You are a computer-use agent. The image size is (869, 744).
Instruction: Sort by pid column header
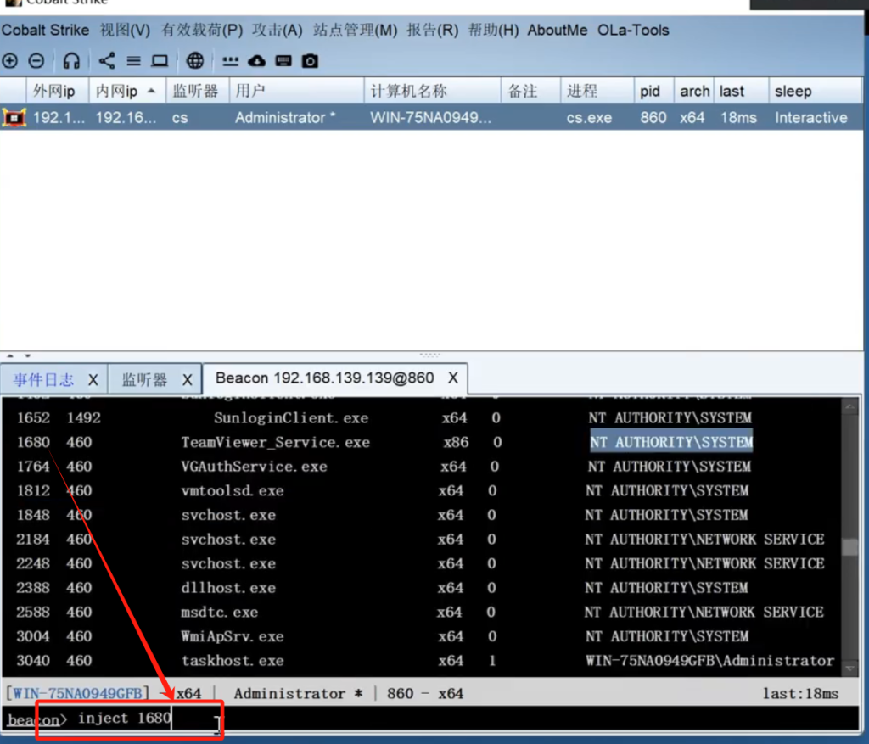point(654,91)
